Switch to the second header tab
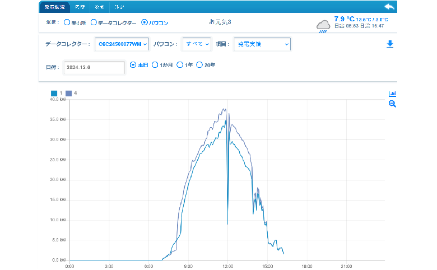This screenshot has height=270, width=437. [80, 7]
